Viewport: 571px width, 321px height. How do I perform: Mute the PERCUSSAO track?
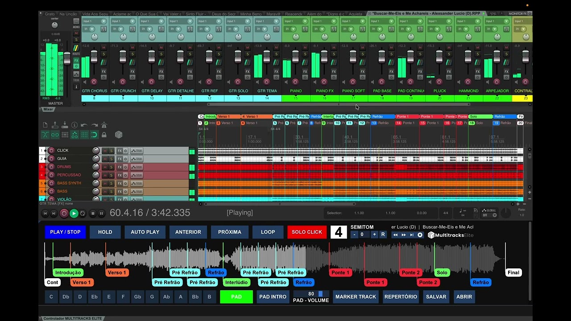click(105, 175)
